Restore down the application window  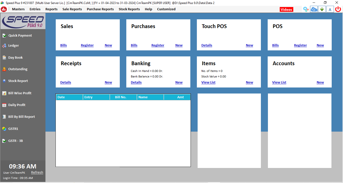(325, 3)
